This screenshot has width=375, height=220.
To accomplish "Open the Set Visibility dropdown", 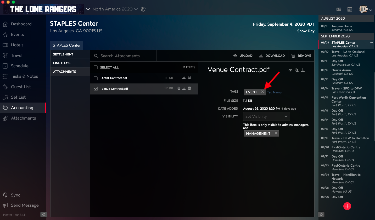I will click(266, 116).
